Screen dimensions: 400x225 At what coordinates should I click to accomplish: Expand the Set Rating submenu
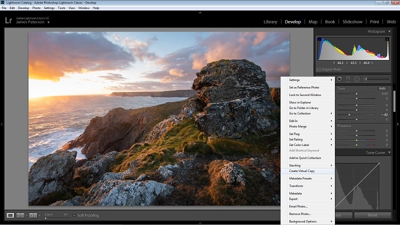point(308,139)
